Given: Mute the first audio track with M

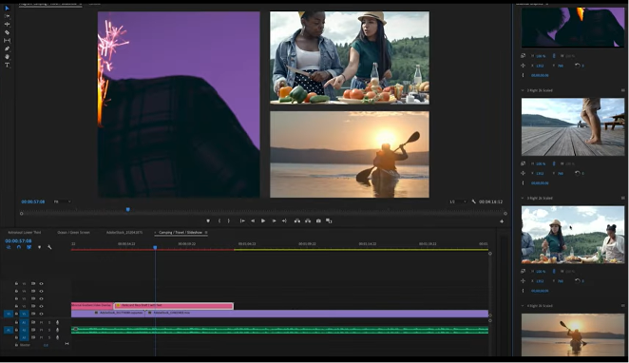Looking at the screenshot, I should pos(41,322).
